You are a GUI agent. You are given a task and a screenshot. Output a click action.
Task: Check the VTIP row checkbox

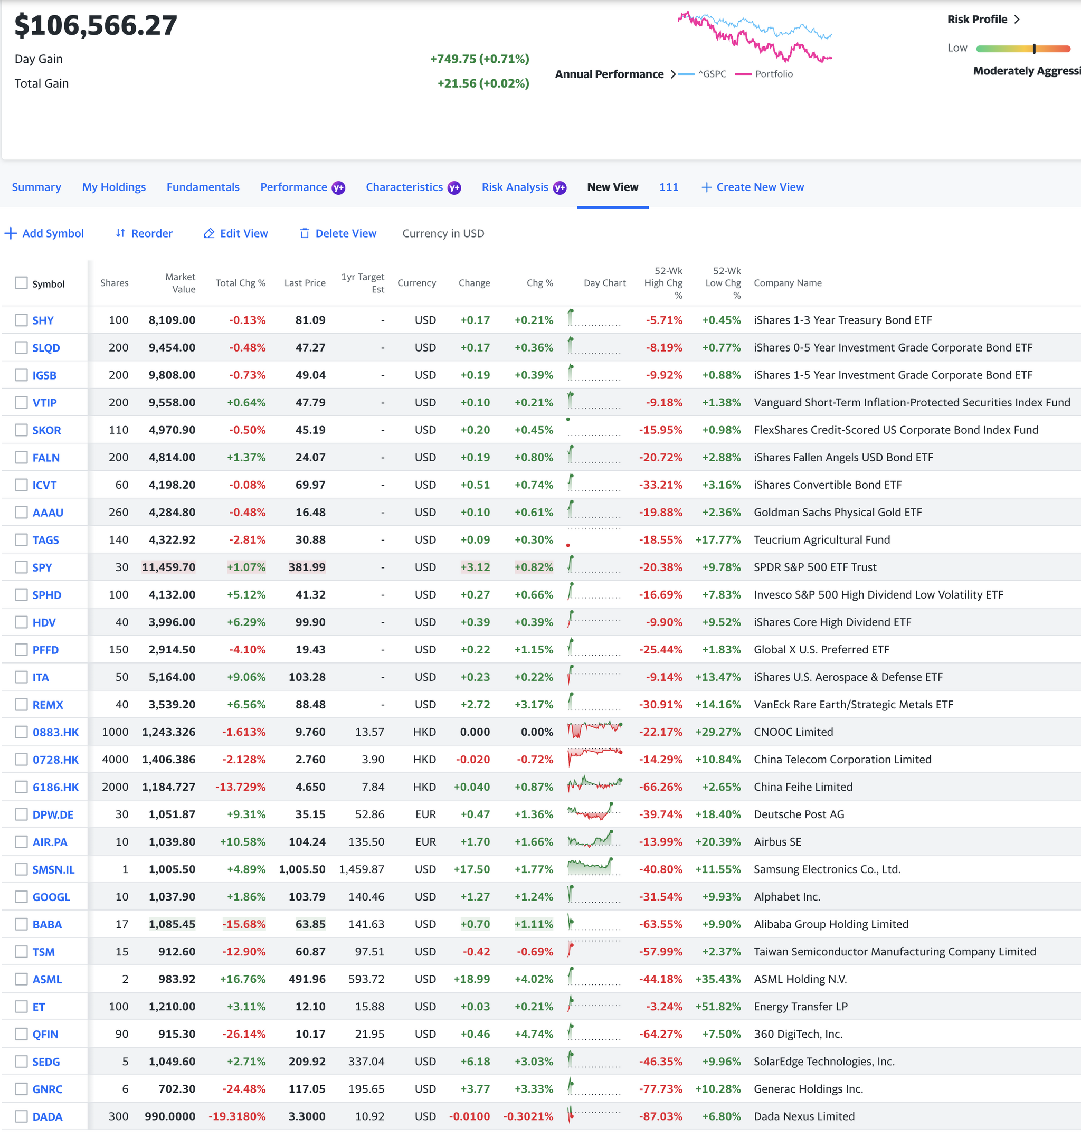click(21, 402)
